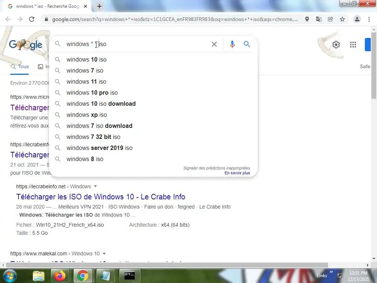Bookmark this page with star icon

pyautogui.click(x=342, y=19)
